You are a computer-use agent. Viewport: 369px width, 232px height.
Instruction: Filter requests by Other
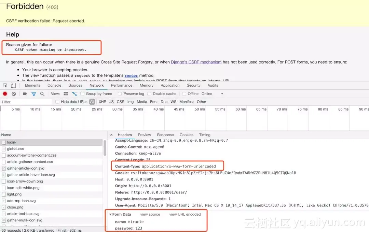tap(202, 102)
